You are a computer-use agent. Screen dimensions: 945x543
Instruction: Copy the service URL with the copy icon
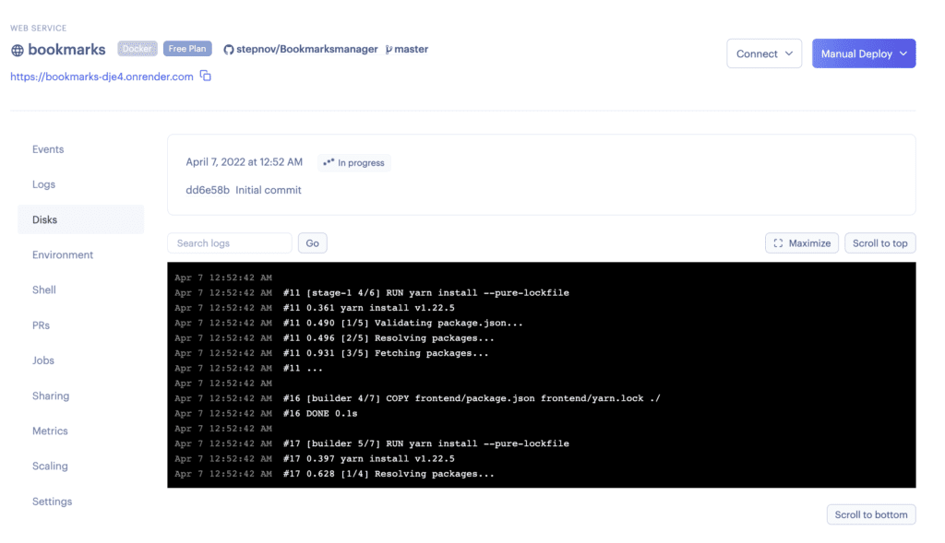pyautogui.click(x=206, y=76)
